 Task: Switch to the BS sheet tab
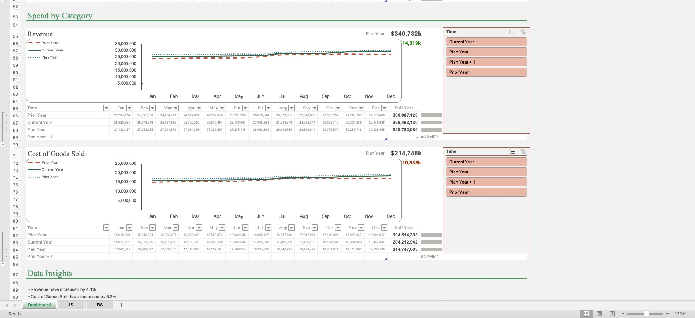click(x=100, y=305)
